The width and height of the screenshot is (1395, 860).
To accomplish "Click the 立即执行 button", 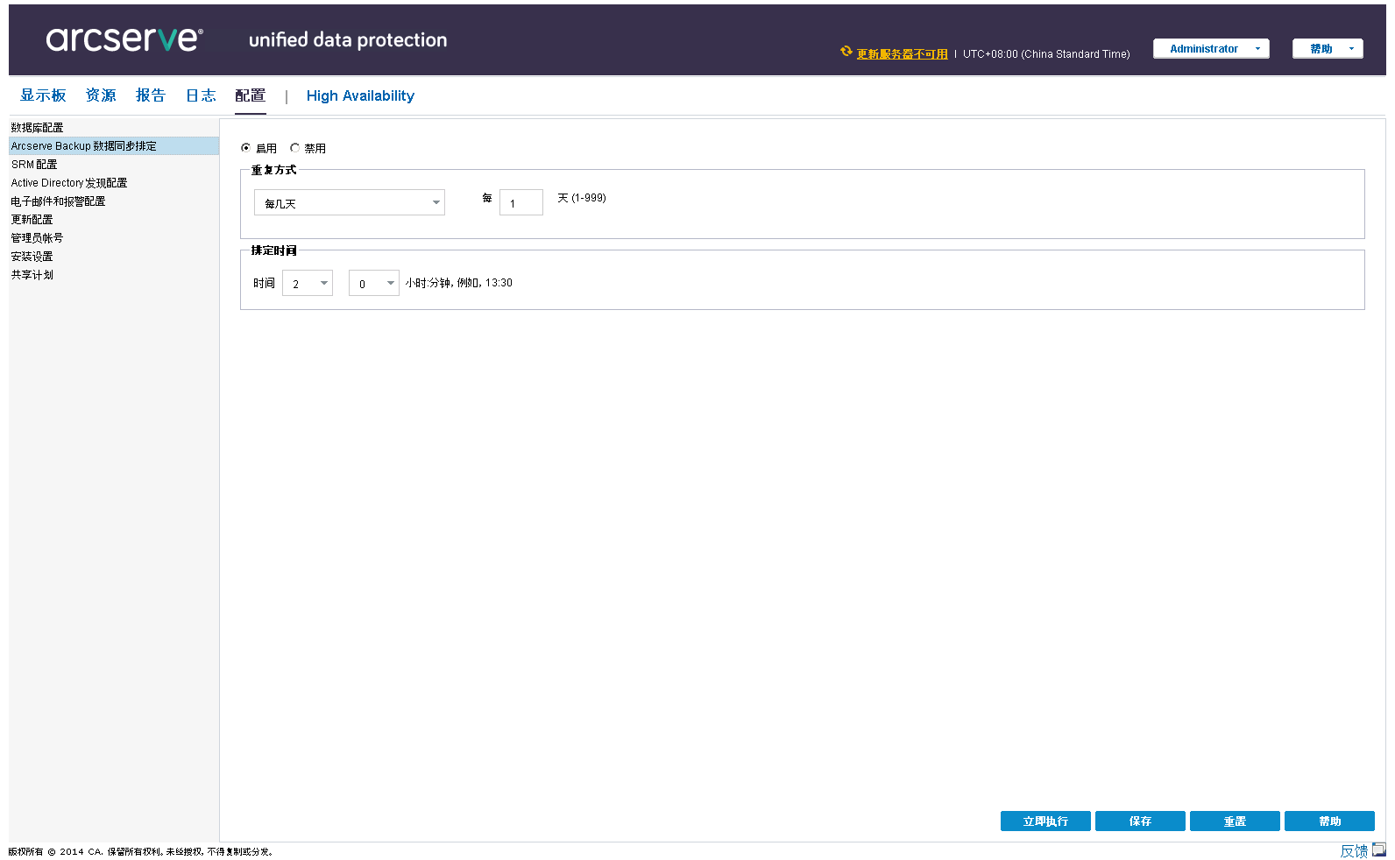I will point(1045,821).
